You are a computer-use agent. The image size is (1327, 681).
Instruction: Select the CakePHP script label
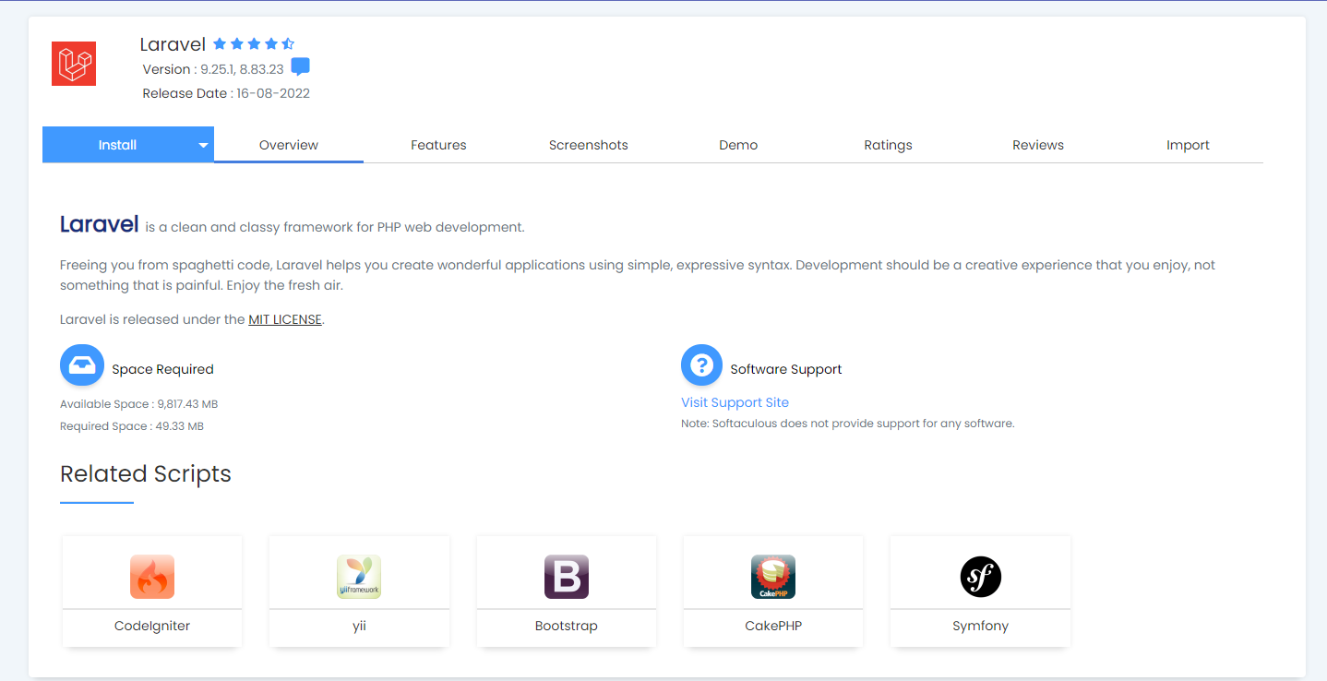tap(773, 626)
